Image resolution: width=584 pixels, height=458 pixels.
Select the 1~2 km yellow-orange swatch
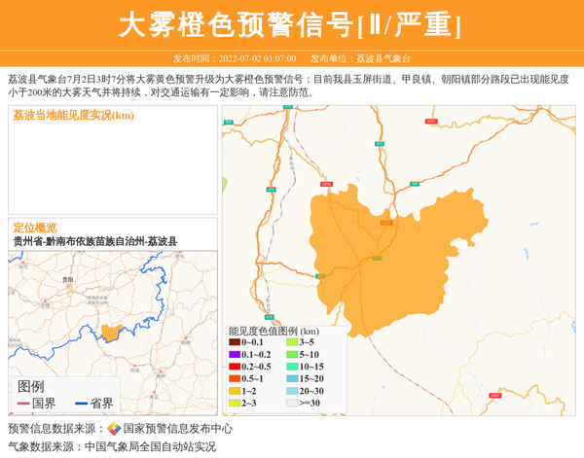point(235,391)
